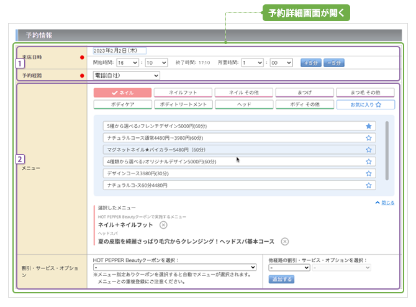This screenshot has width=416, height=307.
Task: Star the ナチュラルコース60分4480円 item
Action: pyautogui.click(x=369, y=185)
